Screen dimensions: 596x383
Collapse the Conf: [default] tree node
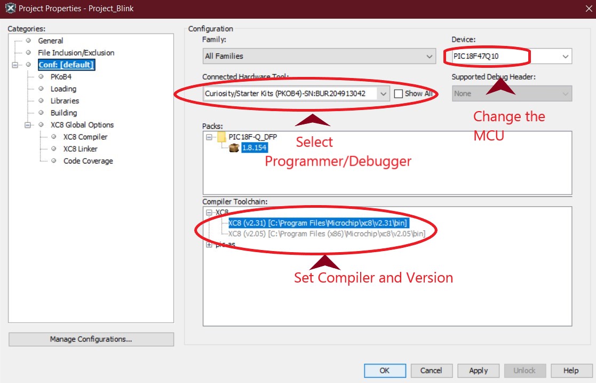[x=15, y=65]
